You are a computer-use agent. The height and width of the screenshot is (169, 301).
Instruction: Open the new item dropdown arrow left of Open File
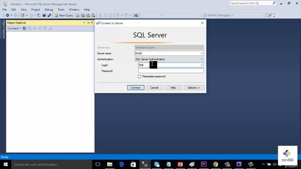tap(35, 15)
